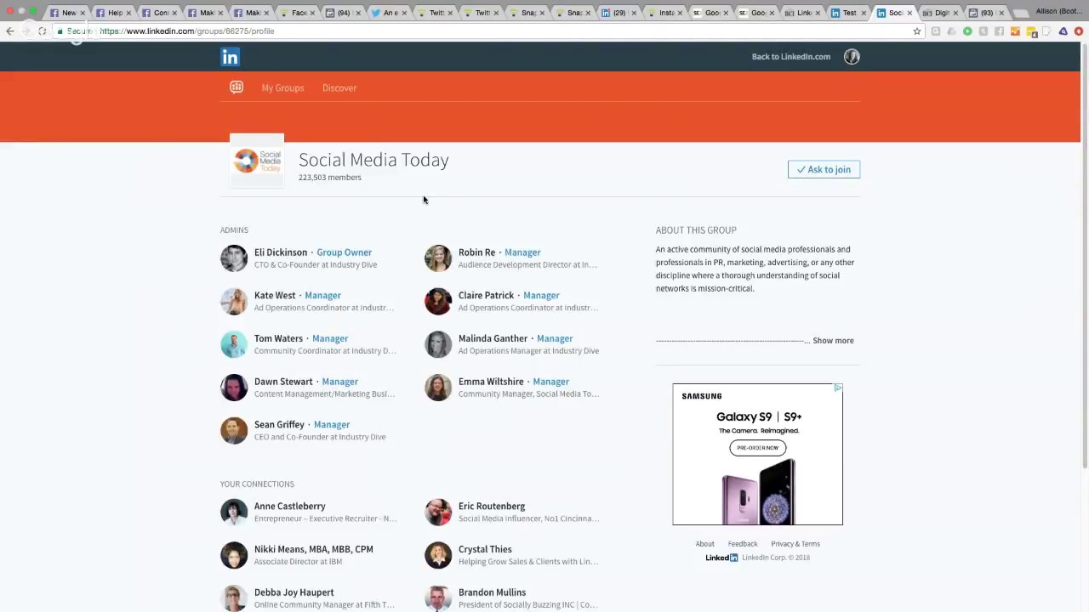
Task: Click the orange chart extension icon
Action: coord(1015,31)
